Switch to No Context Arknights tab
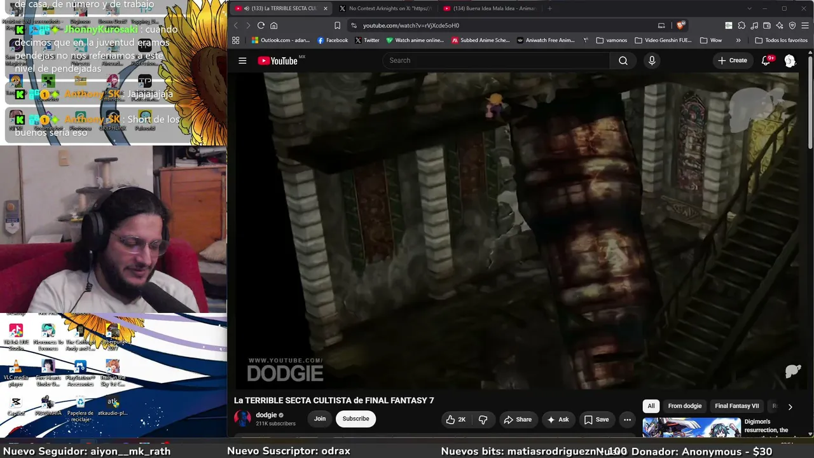Viewport: 814px width, 458px height. (385, 8)
